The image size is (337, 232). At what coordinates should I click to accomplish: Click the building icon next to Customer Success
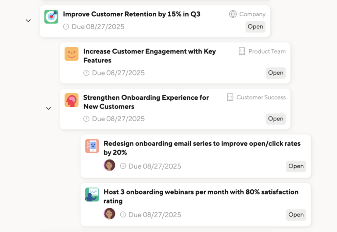(x=230, y=97)
